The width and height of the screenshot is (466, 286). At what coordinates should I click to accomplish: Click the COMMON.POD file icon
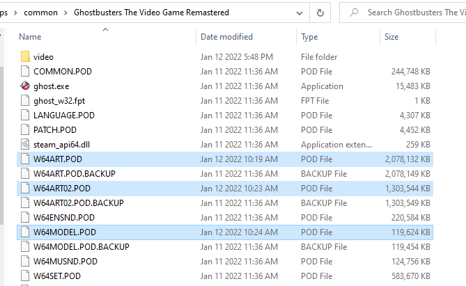[25, 72]
